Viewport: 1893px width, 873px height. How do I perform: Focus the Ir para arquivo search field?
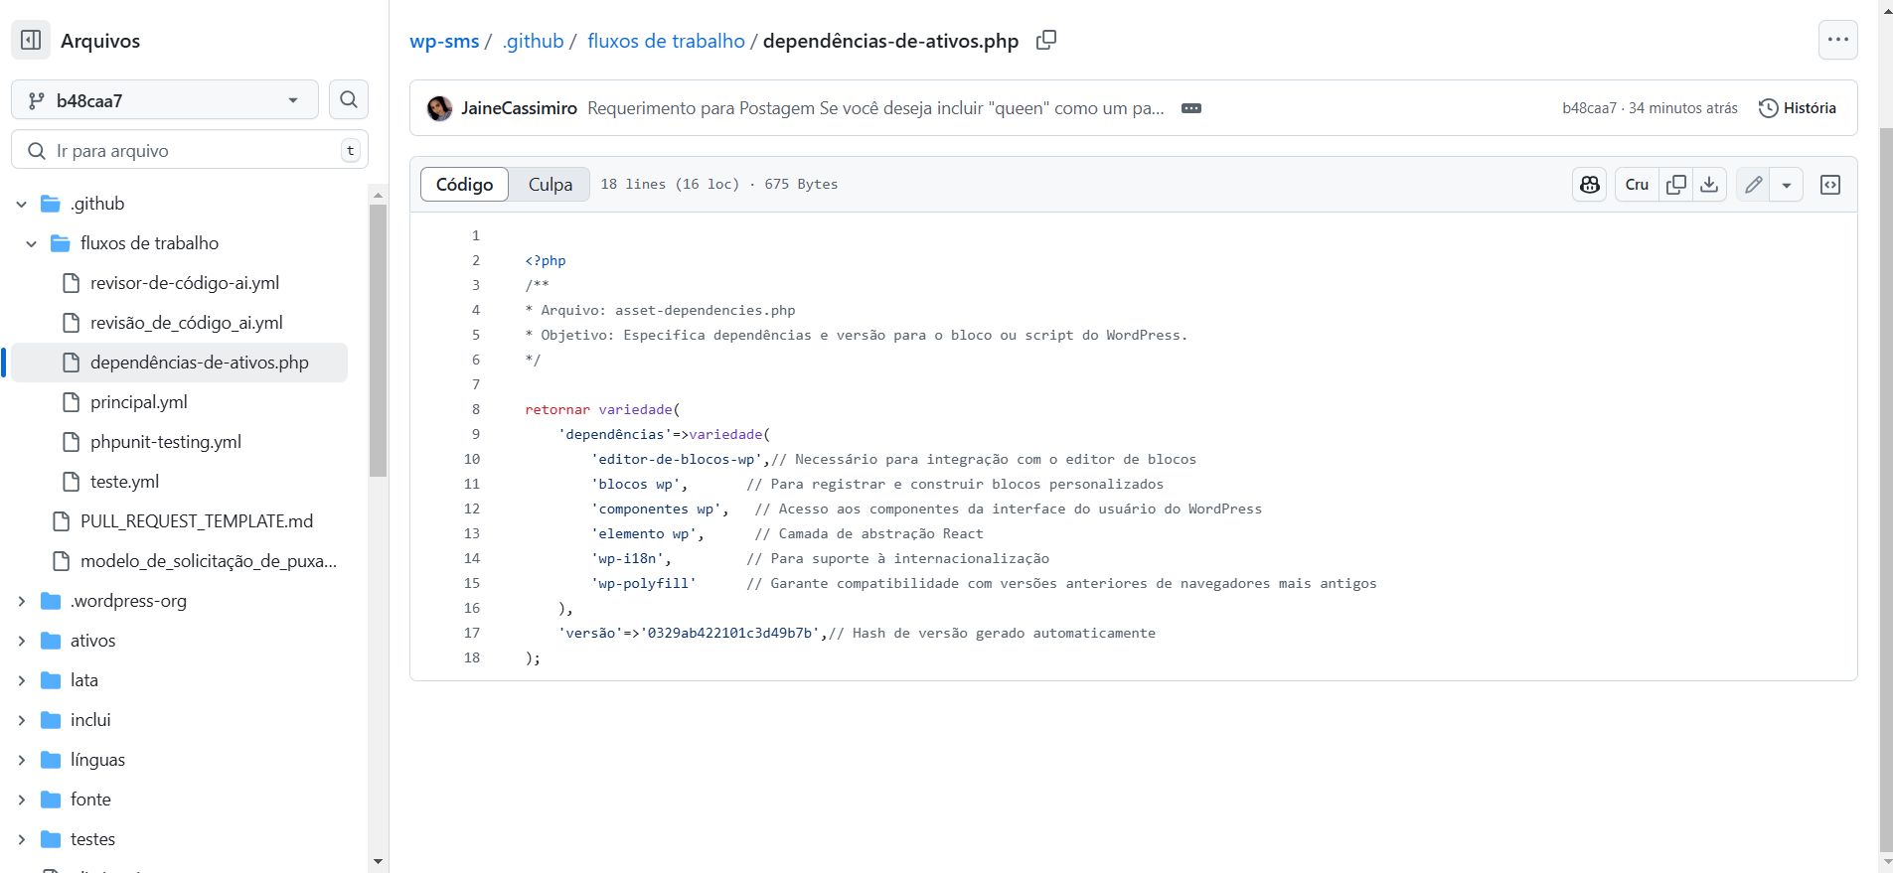190,150
